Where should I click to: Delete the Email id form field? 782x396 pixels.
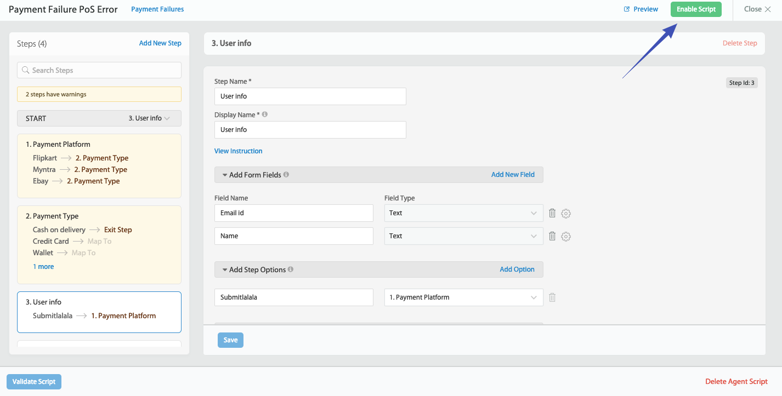552,213
